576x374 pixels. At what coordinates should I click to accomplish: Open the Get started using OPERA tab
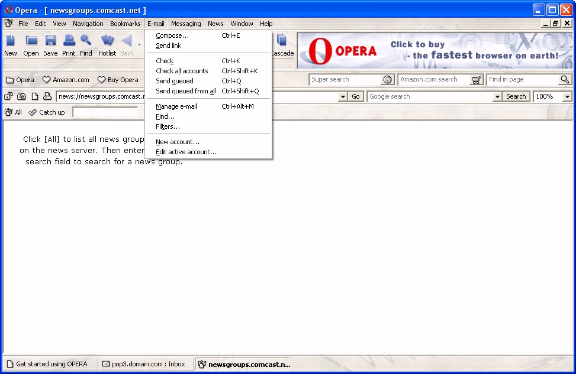click(47, 364)
